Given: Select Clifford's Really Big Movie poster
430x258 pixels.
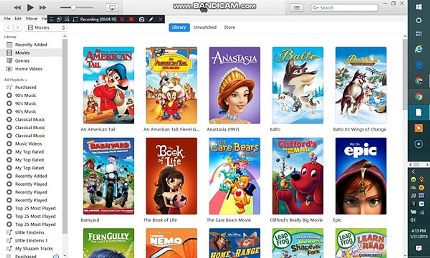Looking at the screenshot, I should (298, 176).
